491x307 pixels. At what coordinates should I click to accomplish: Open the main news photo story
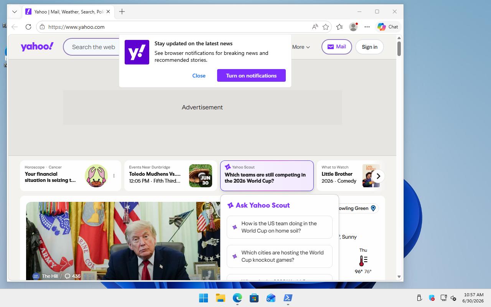123,241
